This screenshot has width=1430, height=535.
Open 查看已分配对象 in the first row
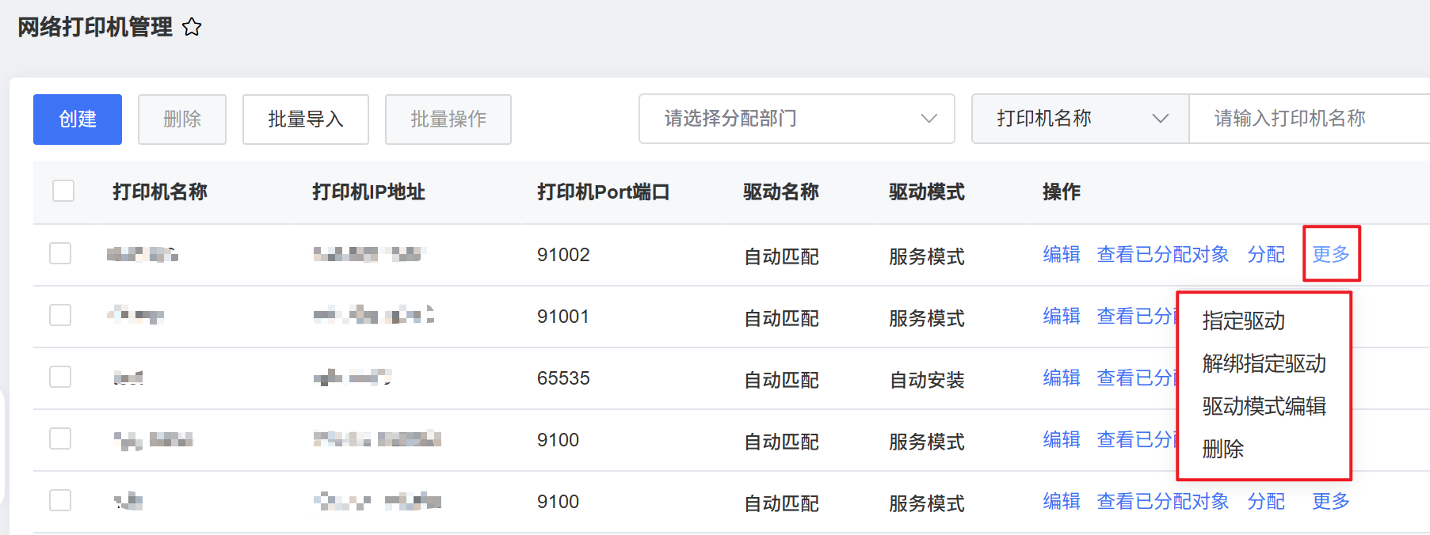click(1162, 254)
